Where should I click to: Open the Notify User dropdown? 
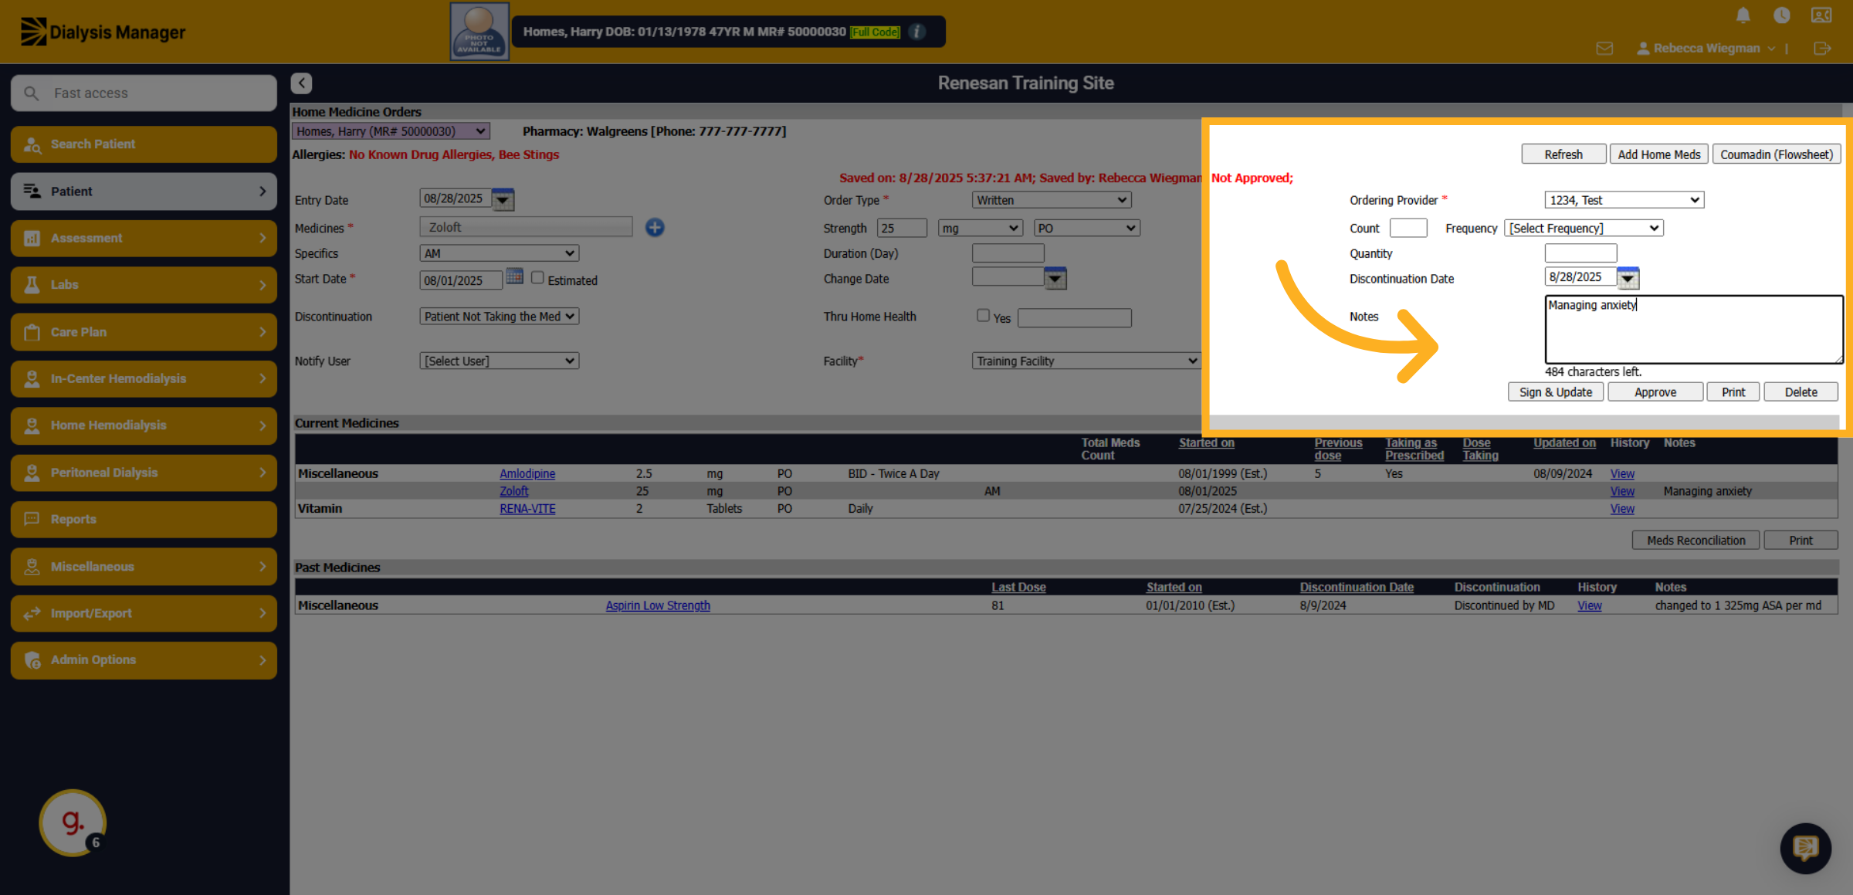click(499, 361)
